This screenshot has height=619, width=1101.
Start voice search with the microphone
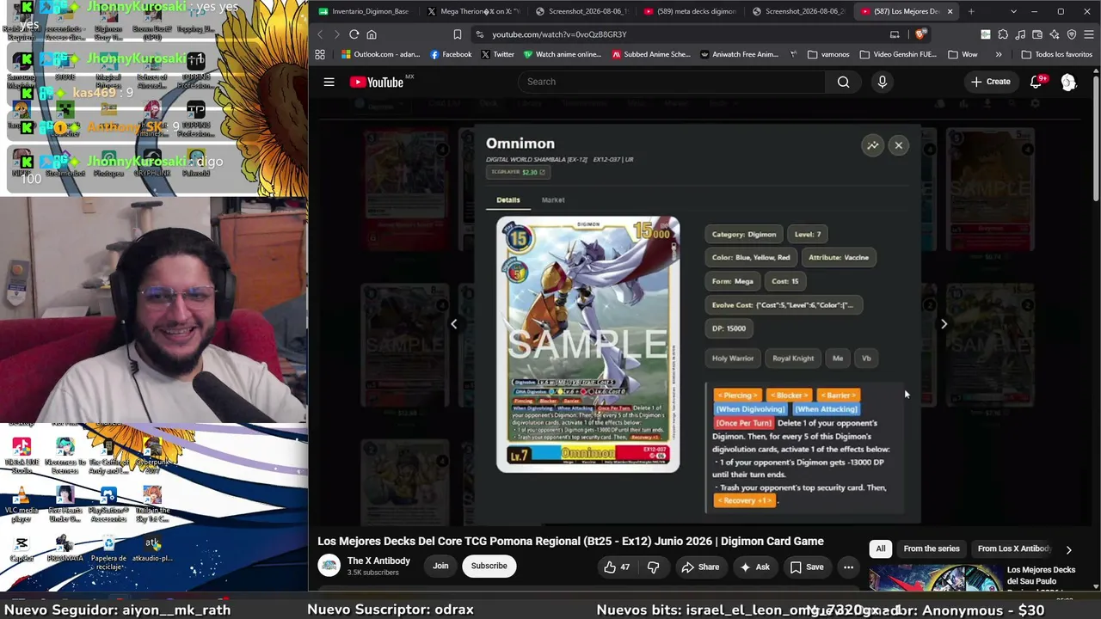coord(882,82)
